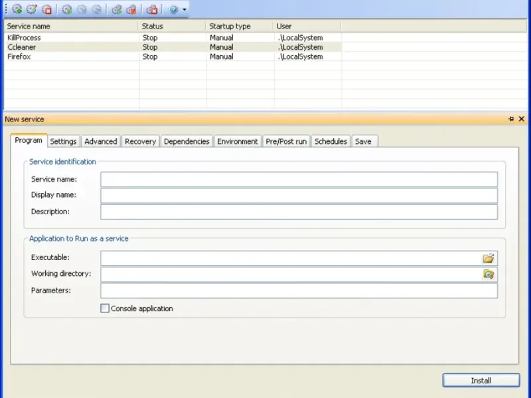Click the double-gear delete all services icon
The width and height of the screenshot is (531, 398).
pos(152,9)
